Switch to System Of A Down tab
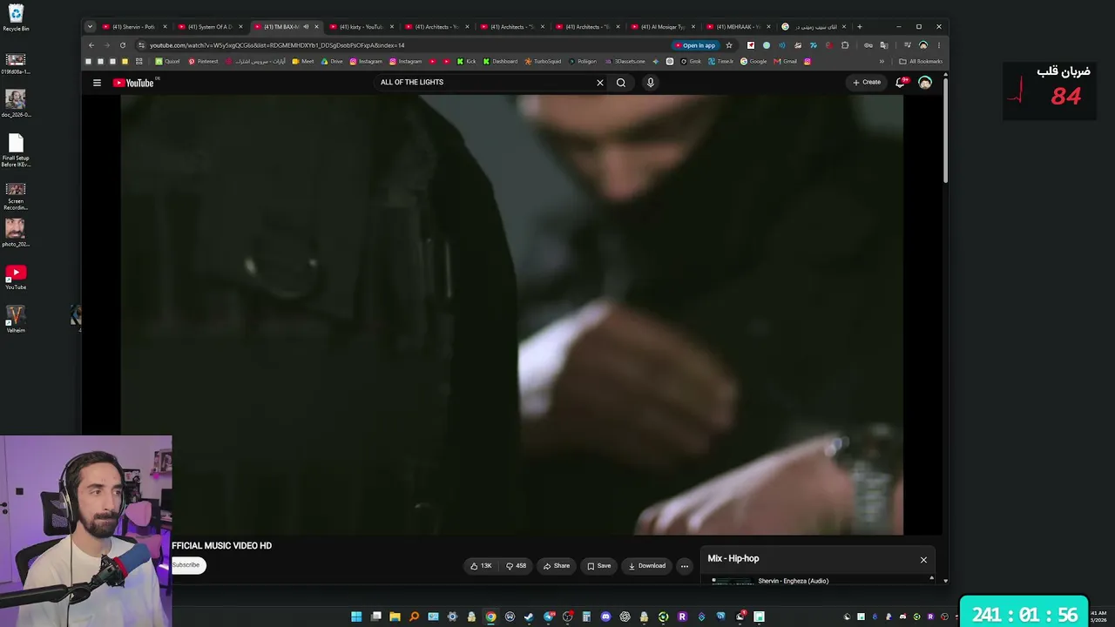1115x627 pixels. pyautogui.click(x=210, y=27)
